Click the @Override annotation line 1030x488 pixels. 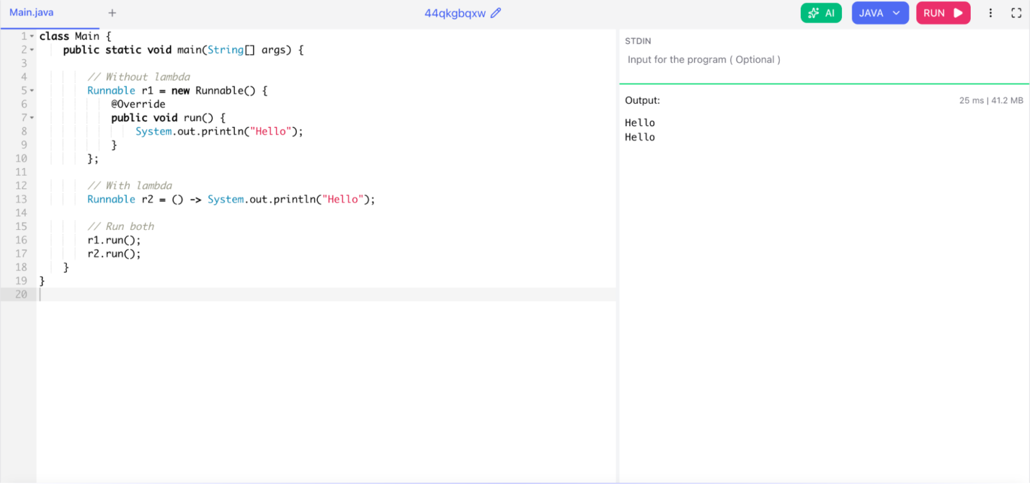point(138,104)
